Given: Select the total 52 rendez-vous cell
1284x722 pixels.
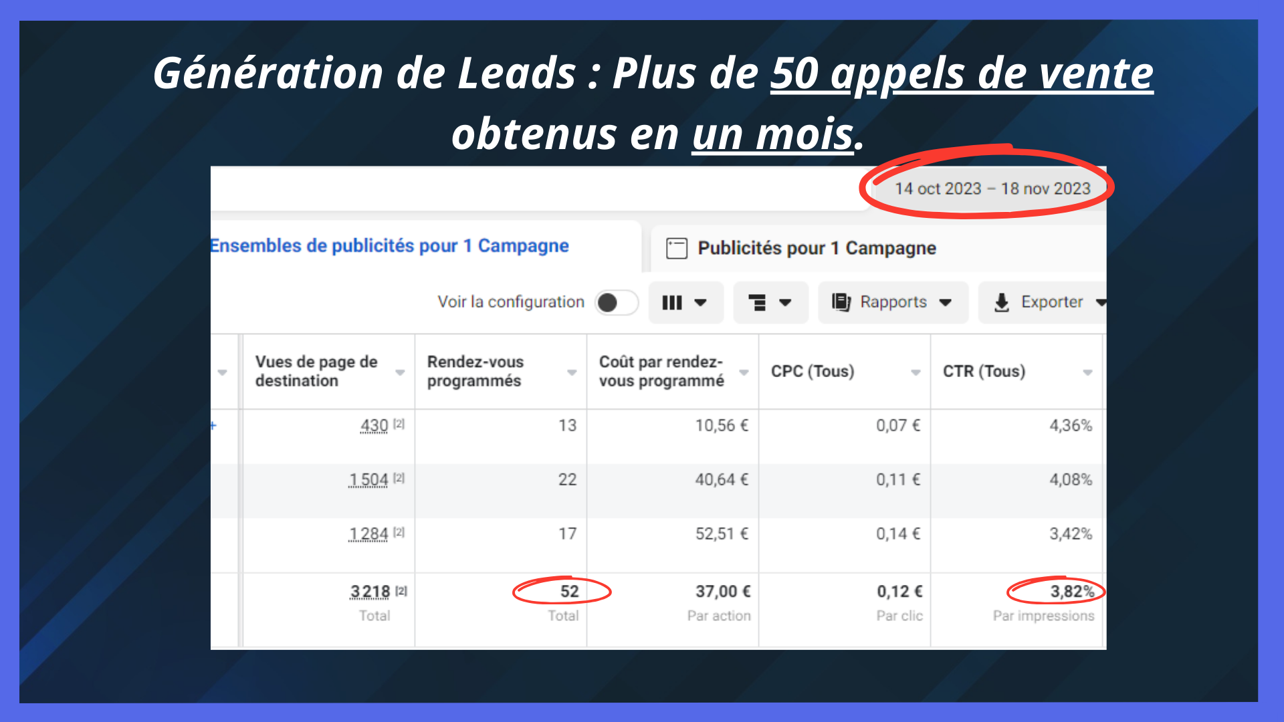Looking at the screenshot, I should [x=501, y=610].
